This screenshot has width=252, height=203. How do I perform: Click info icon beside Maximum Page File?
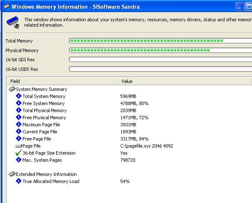coord(19,124)
